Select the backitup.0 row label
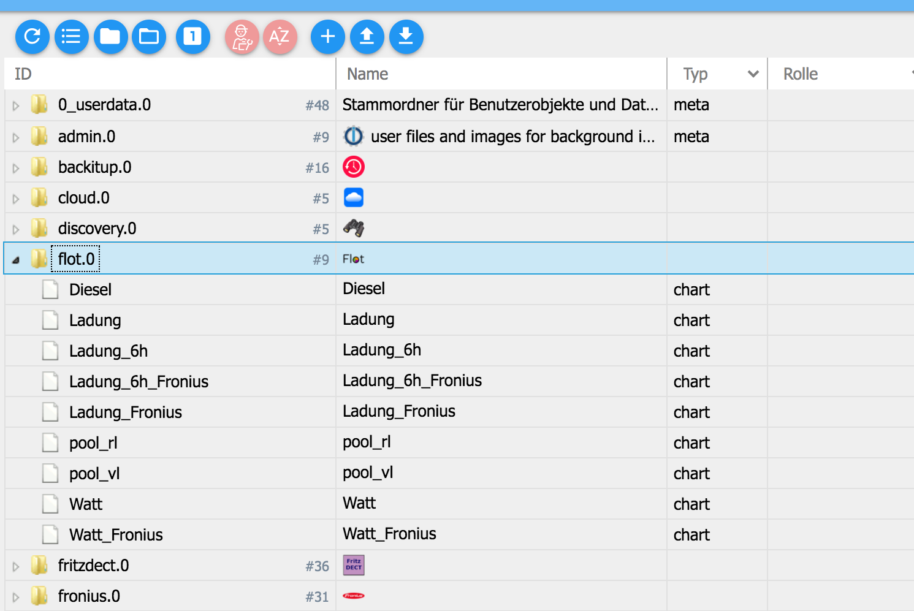The width and height of the screenshot is (914, 611). (x=94, y=167)
